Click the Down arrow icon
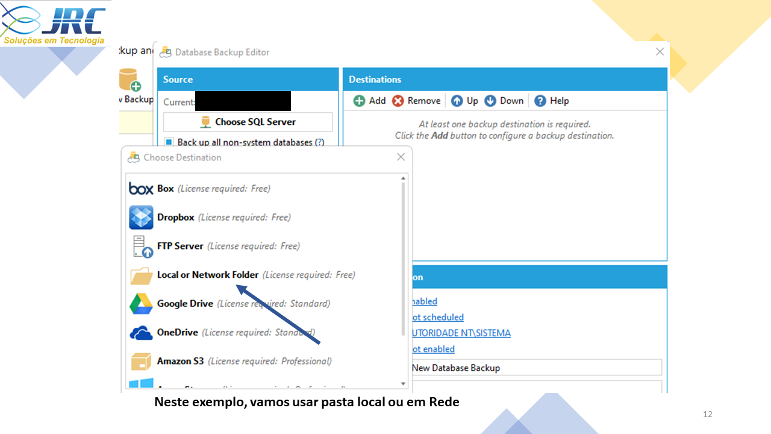 (x=490, y=101)
